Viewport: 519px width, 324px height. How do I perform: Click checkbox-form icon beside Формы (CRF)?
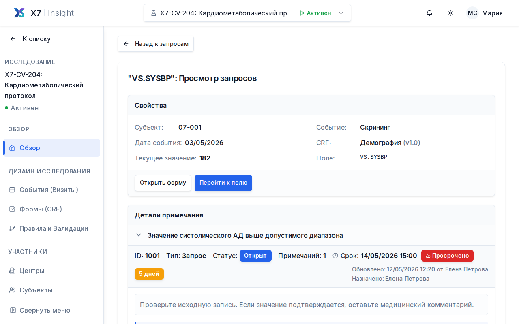[x=12, y=209]
